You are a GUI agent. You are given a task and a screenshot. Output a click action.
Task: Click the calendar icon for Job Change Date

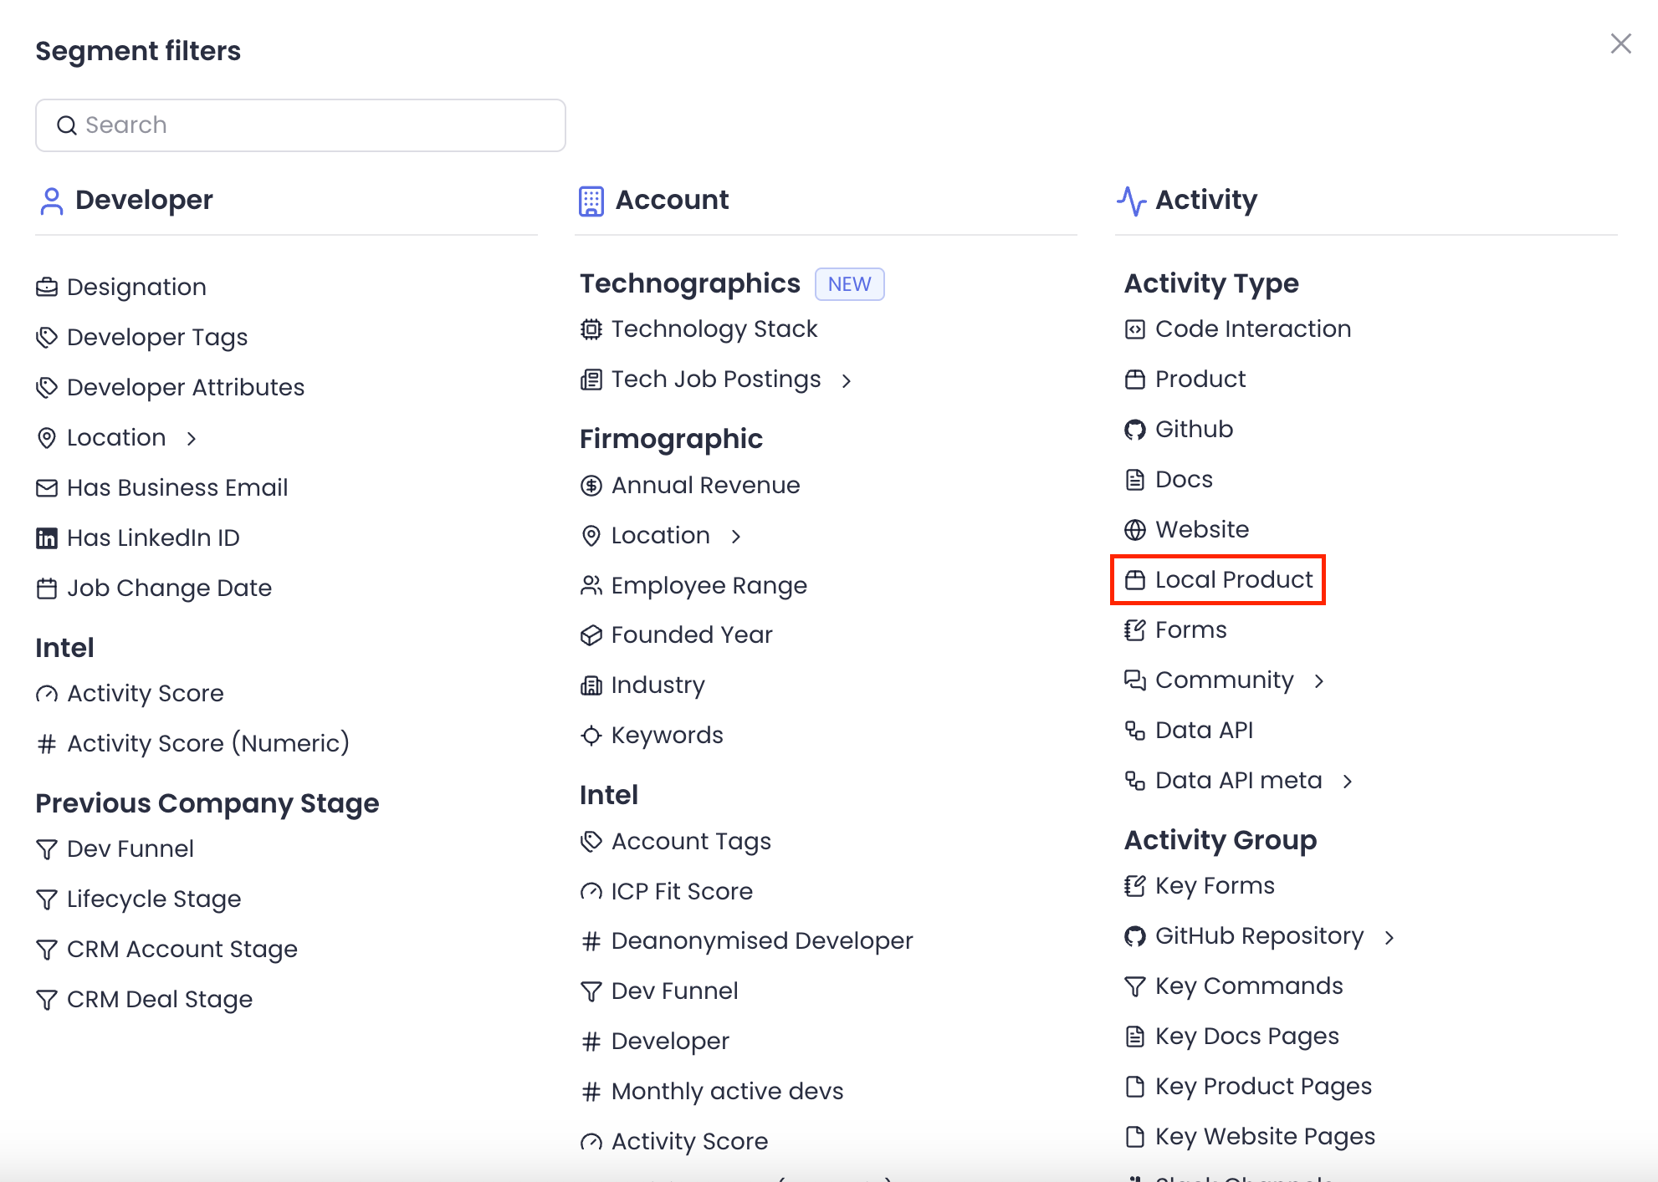pyautogui.click(x=47, y=588)
